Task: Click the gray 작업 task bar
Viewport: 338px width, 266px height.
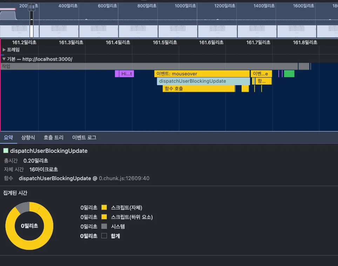Action: (x=149, y=66)
